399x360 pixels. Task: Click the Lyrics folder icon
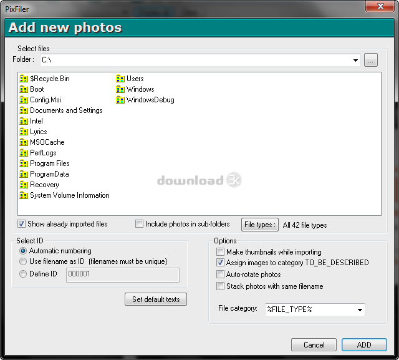tap(24, 132)
